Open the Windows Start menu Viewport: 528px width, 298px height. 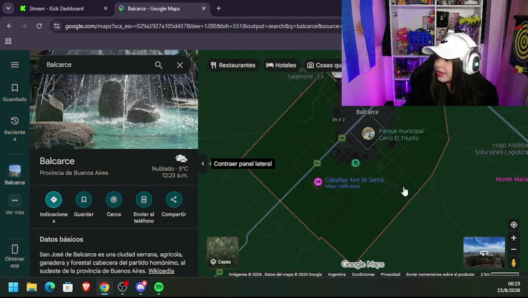pyautogui.click(x=13, y=287)
